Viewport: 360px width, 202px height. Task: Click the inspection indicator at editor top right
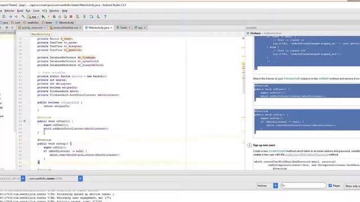pyautogui.click(x=243, y=38)
